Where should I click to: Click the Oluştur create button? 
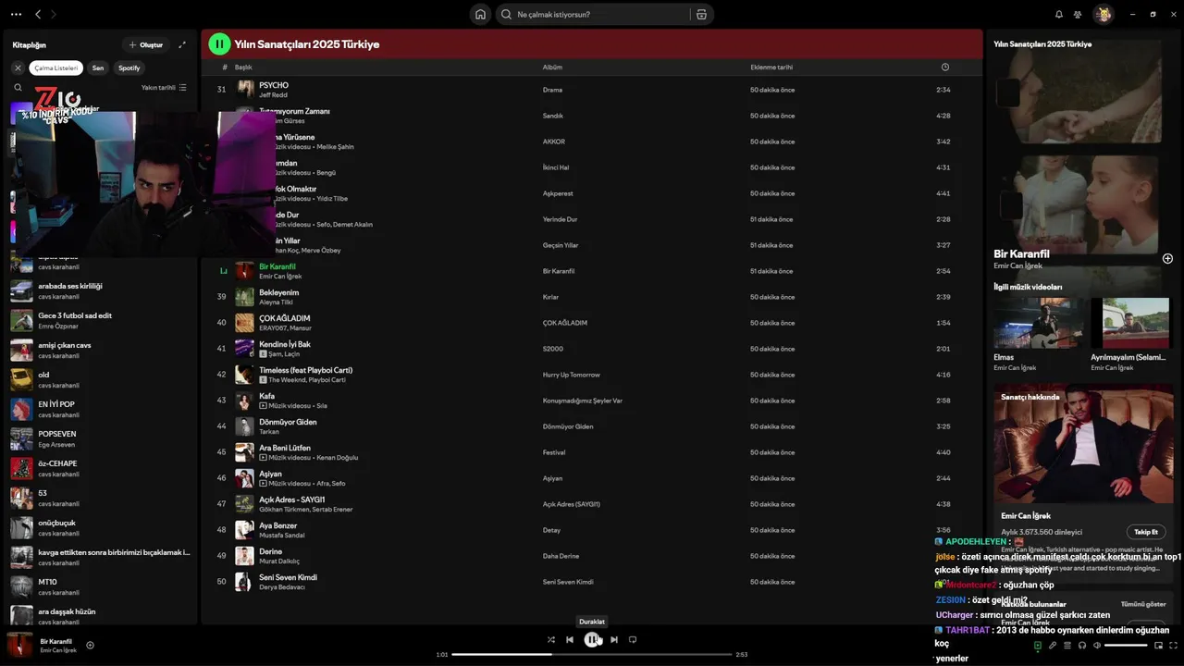[x=146, y=44]
